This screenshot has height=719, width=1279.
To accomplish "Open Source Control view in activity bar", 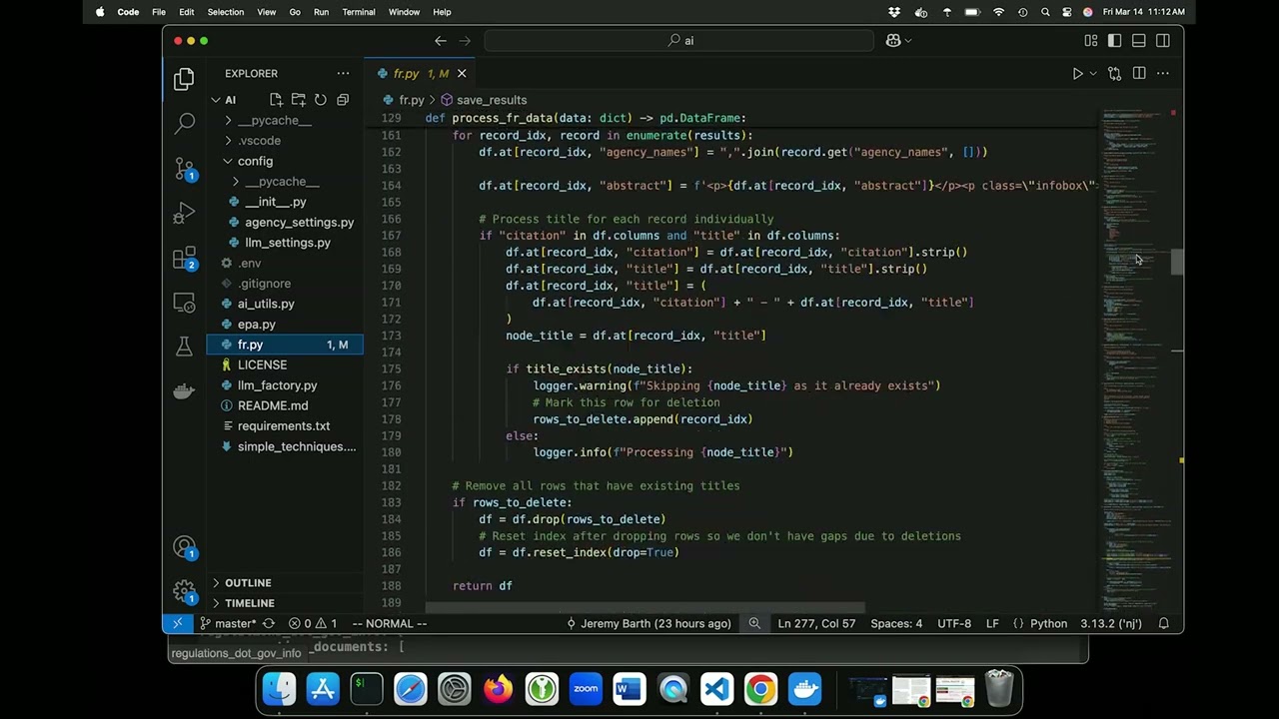I will click(184, 168).
